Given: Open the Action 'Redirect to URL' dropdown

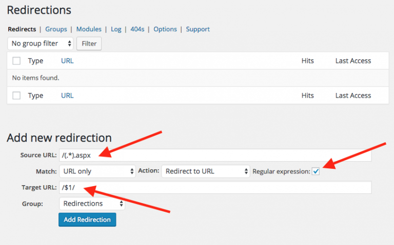Looking at the screenshot, I should pos(205,171).
